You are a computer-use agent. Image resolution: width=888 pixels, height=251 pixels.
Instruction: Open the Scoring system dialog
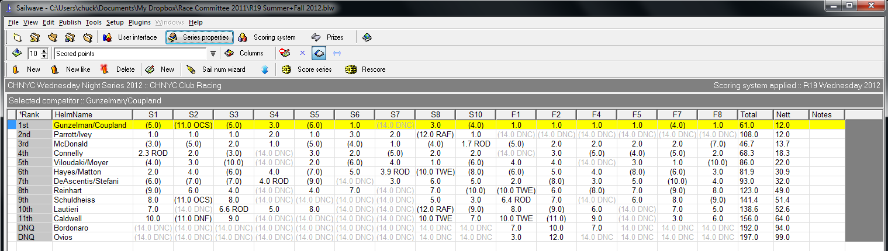point(267,37)
